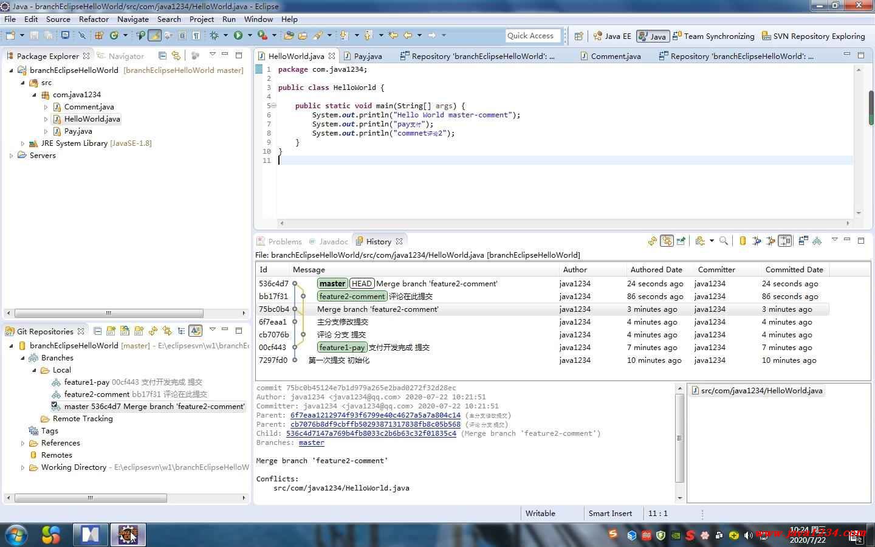Click the New Java Class green icon

pyautogui.click(x=114, y=35)
